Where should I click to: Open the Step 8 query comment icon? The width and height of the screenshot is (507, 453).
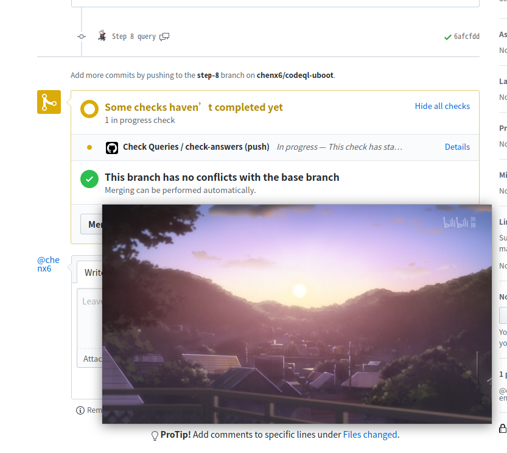tap(164, 37)
